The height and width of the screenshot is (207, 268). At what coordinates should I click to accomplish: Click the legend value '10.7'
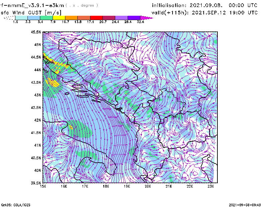[x=65, y=22]
